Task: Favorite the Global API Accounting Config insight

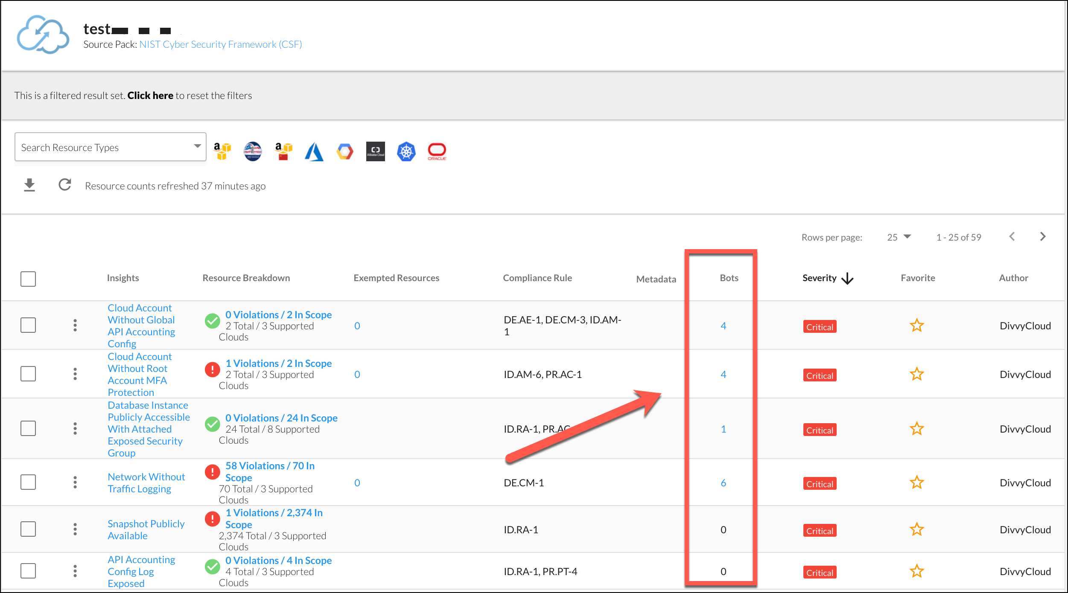Action: (x=917, y=326)
